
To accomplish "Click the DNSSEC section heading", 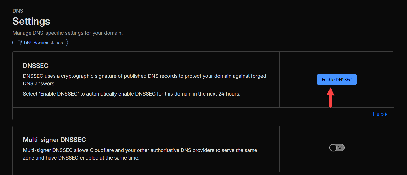I will pos(36,66).
